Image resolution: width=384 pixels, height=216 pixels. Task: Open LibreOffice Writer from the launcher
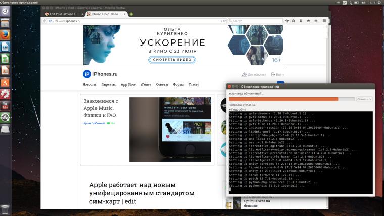pos(5,47)
